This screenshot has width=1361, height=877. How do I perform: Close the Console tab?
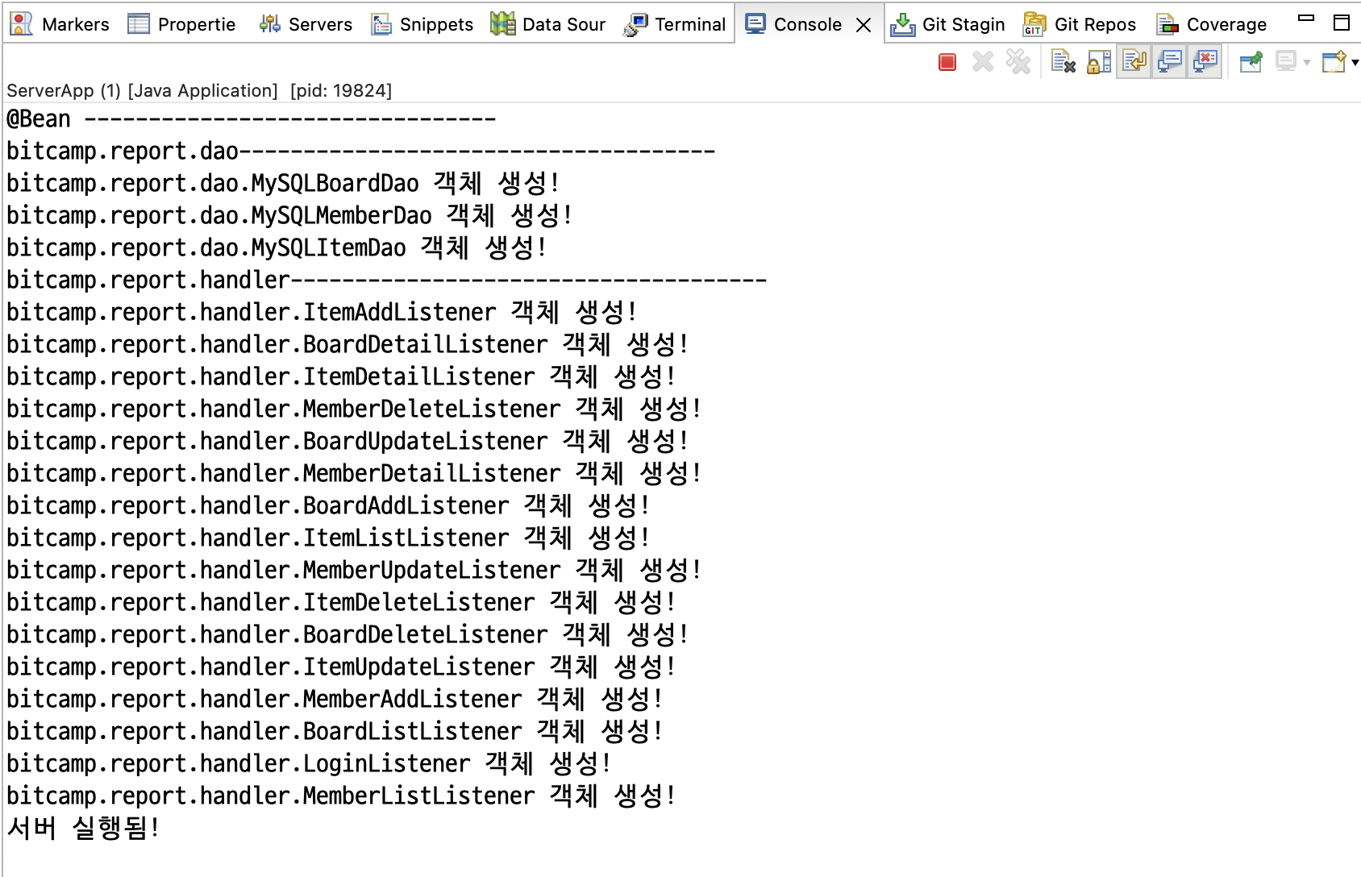864,25
